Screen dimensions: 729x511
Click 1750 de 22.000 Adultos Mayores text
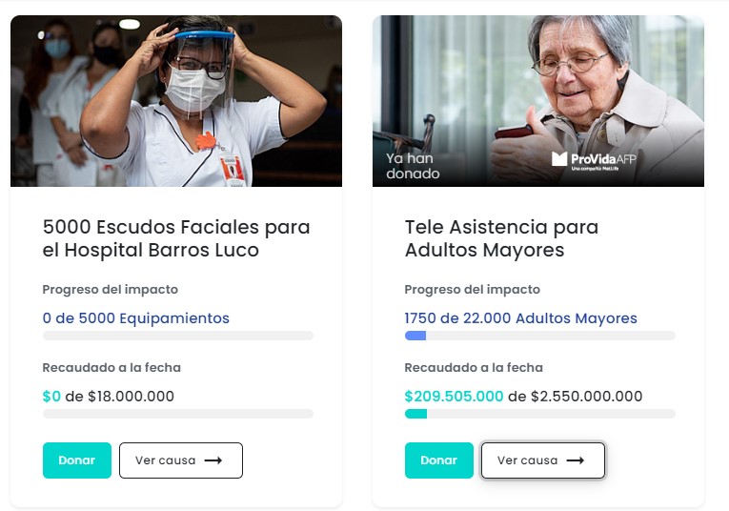tap(520, 318)
